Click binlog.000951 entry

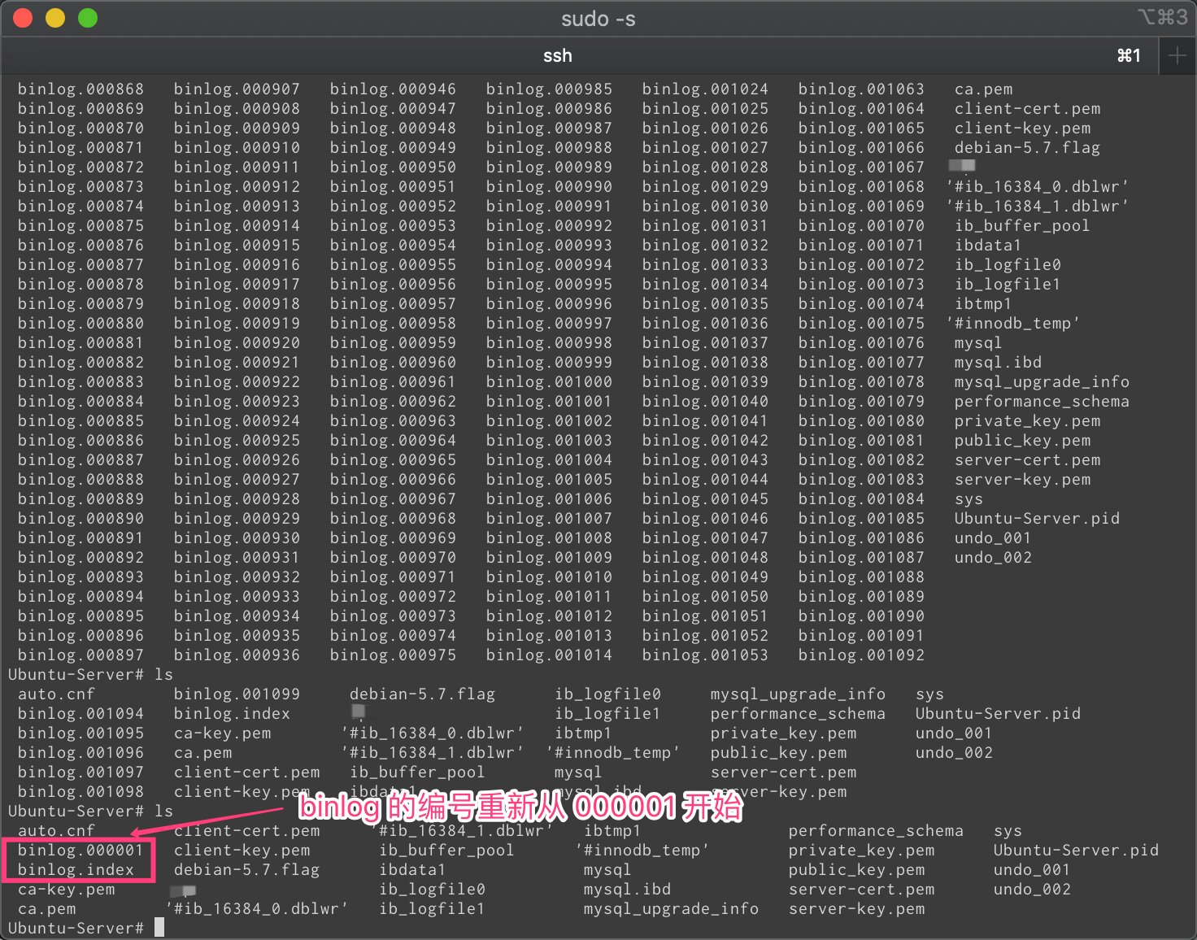pos(393,186)
